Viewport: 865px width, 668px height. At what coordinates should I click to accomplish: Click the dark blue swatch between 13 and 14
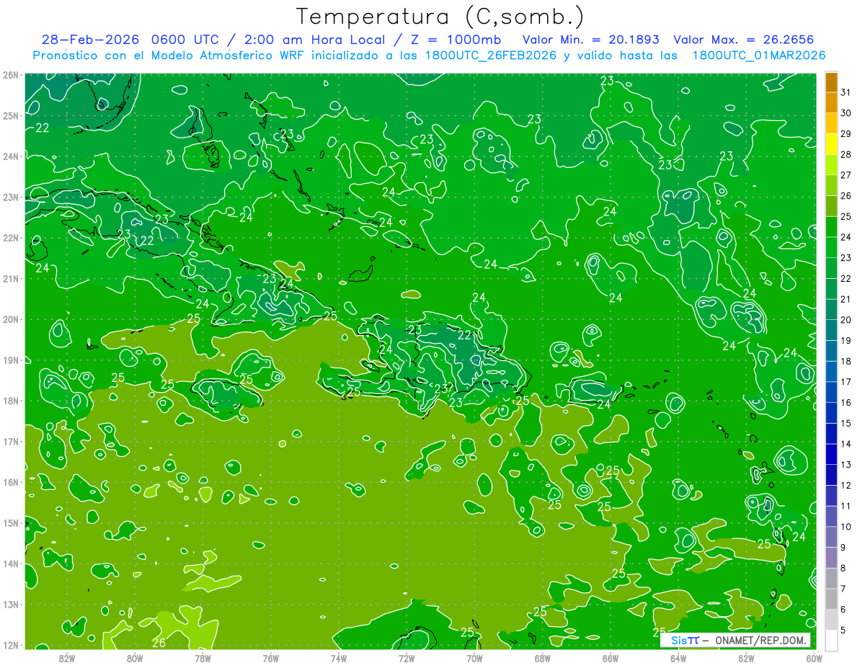tap(831, 454)
